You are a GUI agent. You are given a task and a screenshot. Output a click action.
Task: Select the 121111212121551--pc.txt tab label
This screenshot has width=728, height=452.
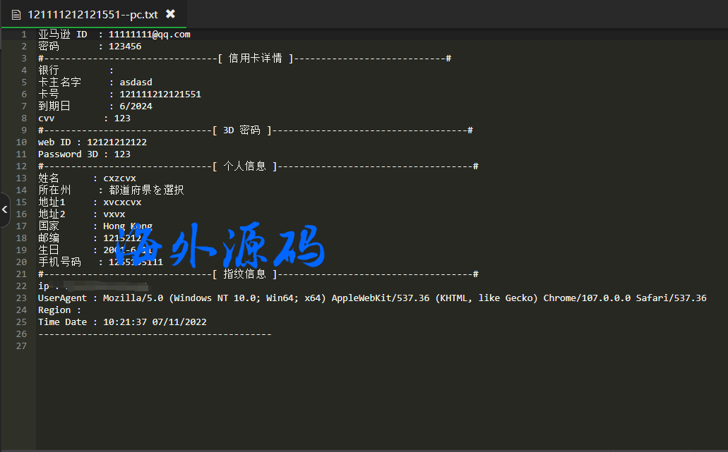pos(92,14)
